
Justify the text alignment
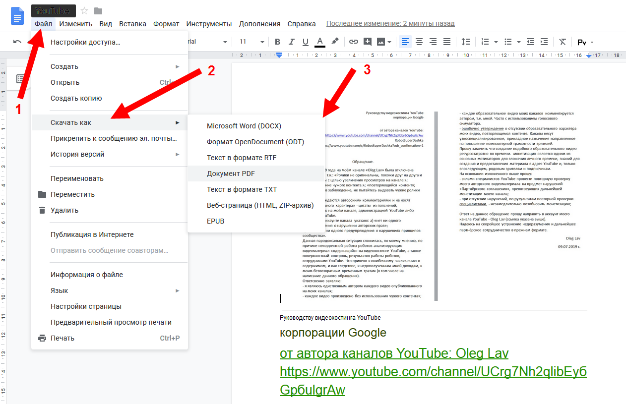[x=447, y=42]
